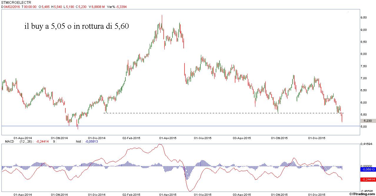Click the hist value in the MACD header
Viewport: 376px width, 196px height.
[x=91, y=141]
